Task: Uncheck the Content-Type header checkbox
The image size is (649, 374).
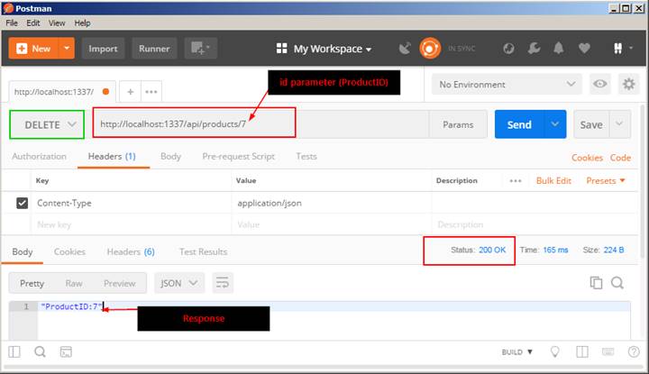Action: pyautogui.click(x=22, y=203)
